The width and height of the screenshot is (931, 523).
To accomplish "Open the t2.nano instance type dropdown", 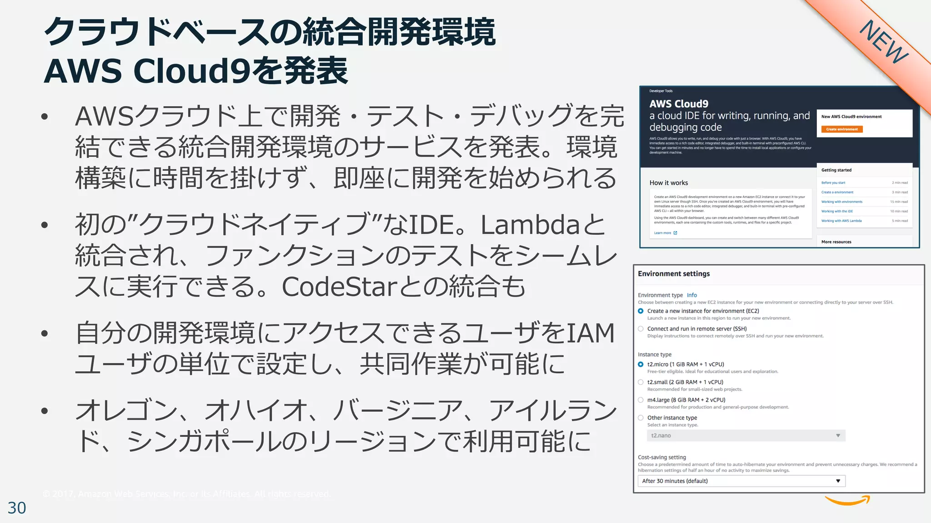I will 746,435.
